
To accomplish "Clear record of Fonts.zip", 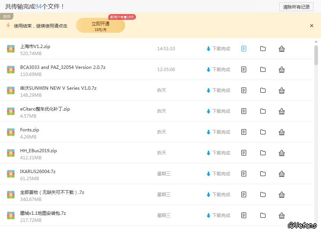I will coord(282,132).
